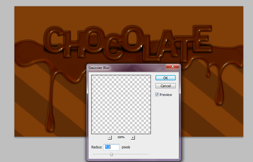Click the pixels unit label
The image size is (253, 162).
126,147
